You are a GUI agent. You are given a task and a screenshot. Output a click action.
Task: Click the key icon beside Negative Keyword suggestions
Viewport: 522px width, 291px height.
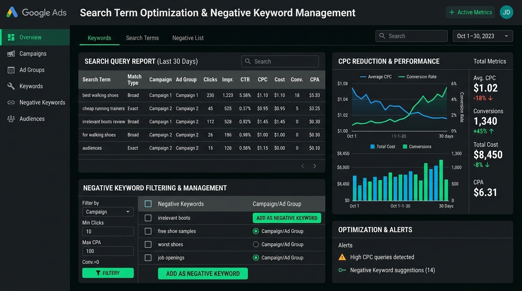(342, 270)
